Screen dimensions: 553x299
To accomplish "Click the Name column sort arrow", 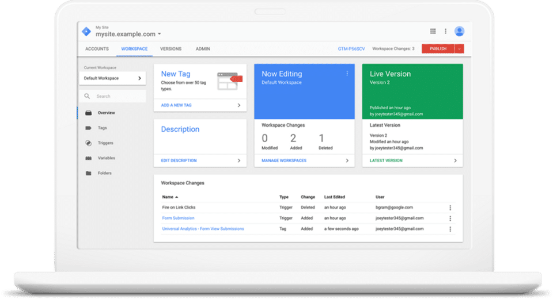I will [177, 197].
